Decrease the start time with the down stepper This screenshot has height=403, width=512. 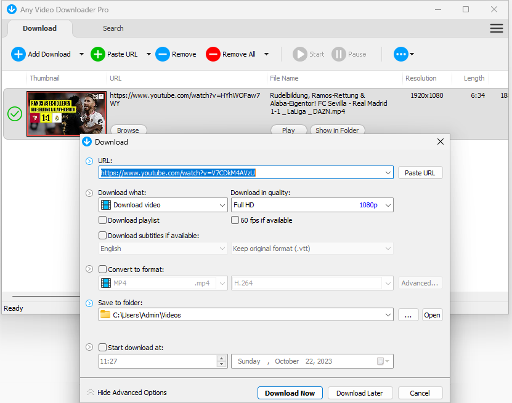click(222, 364)
